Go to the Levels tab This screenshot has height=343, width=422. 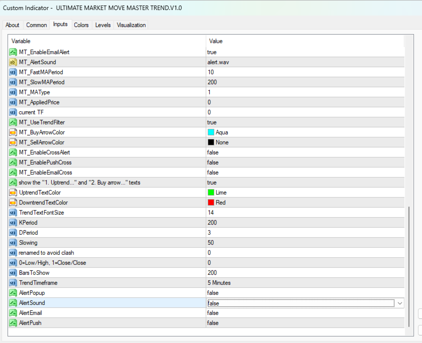pyautogui.click(x=103, y=25)
